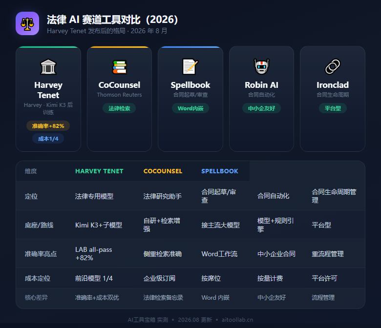Click the page title 法律 AI 赛道工具对比

click(94, 20)
